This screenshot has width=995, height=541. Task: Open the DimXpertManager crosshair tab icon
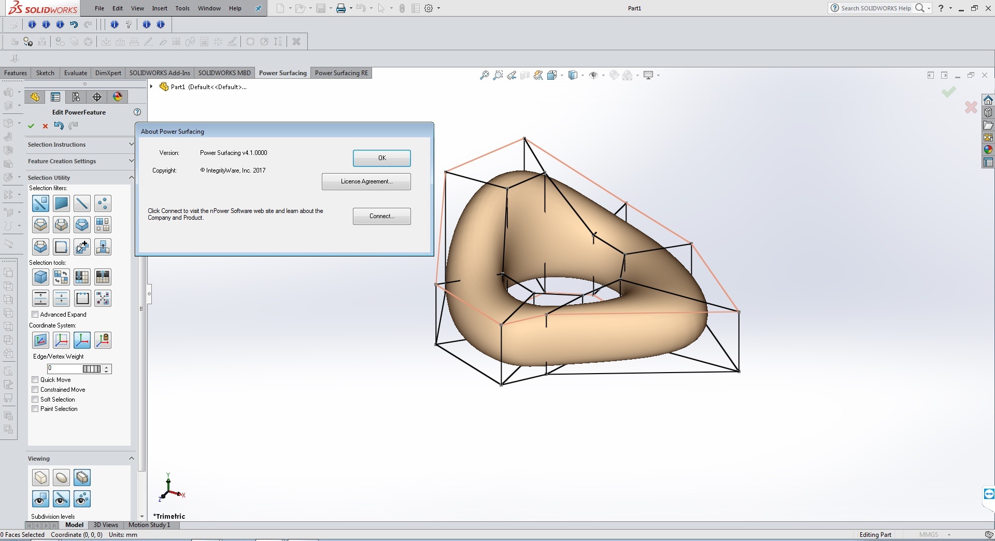coord(97,97)
